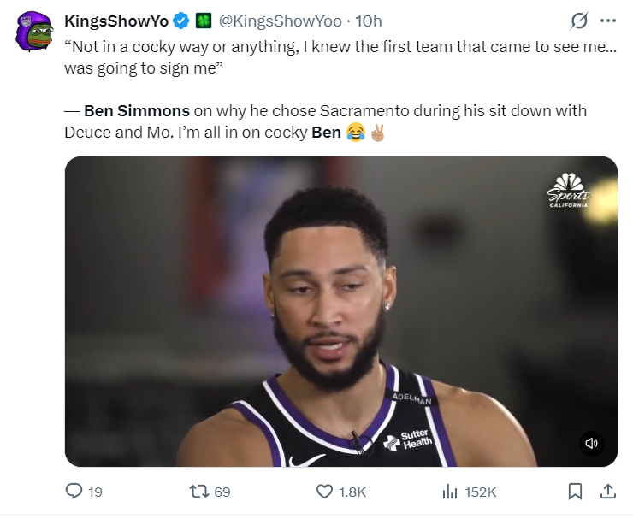Open the three-dot more menu
Screen dimensions: 633x519
coord(608,21)
